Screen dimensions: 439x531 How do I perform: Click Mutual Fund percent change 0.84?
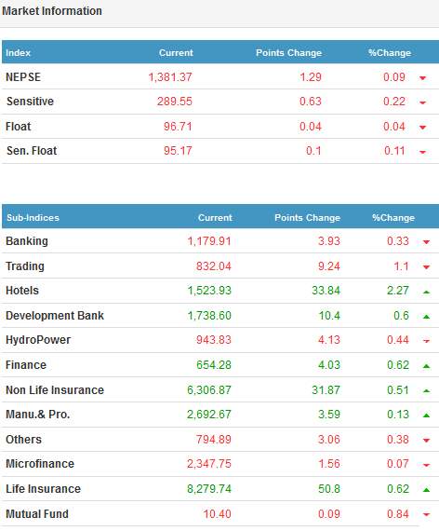click(x=398, y=514)
